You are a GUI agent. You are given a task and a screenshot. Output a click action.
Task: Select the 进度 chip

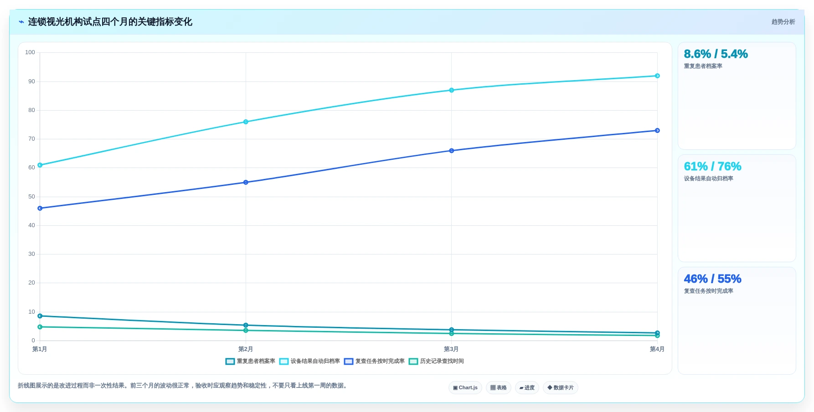(x=527, y=388)
